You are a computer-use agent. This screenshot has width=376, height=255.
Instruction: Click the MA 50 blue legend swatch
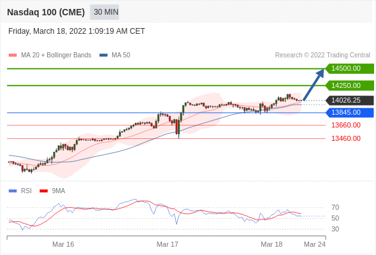pos(103,55)
